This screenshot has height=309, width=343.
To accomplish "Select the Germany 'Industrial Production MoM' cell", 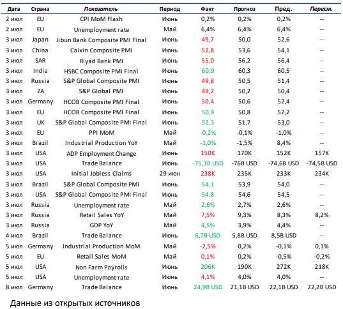I will click(x=102, y=246).
